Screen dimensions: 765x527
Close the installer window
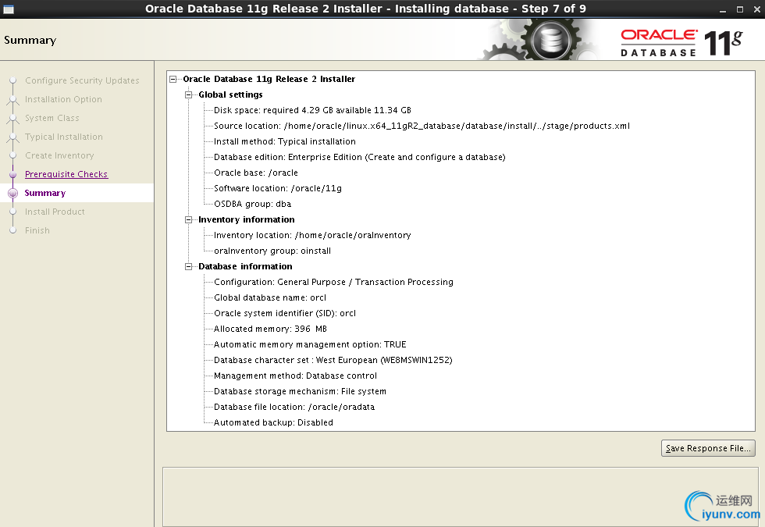(x=756, y=9)
